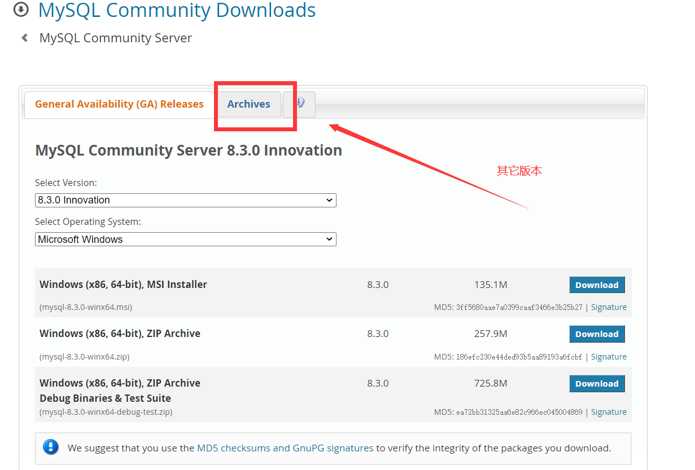Screen dimensions: 695x470
Task: Click the back arrow before MySQL Community Server
Action: pyautogui.click(x=24, y=38)
